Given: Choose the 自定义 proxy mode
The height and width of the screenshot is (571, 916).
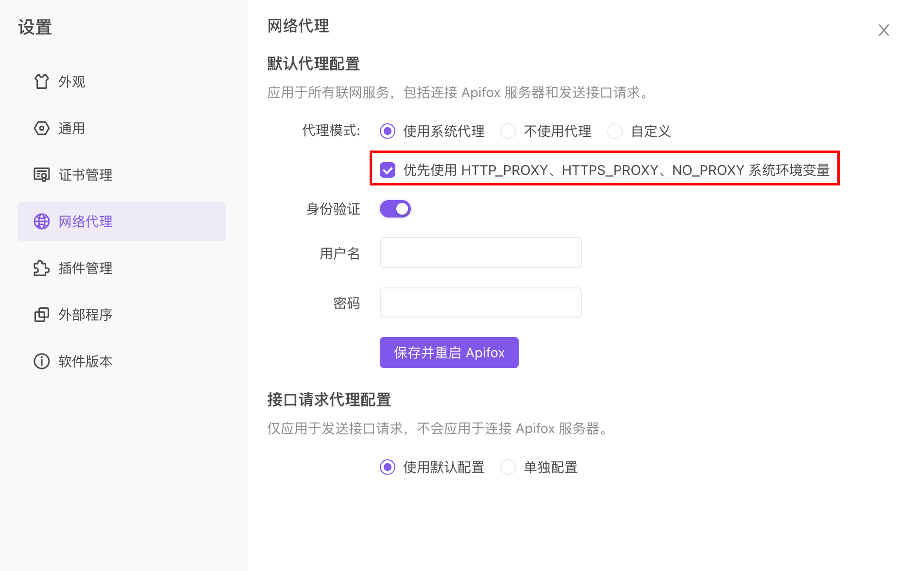Looking at the screenshot, I should coord(615,131).
